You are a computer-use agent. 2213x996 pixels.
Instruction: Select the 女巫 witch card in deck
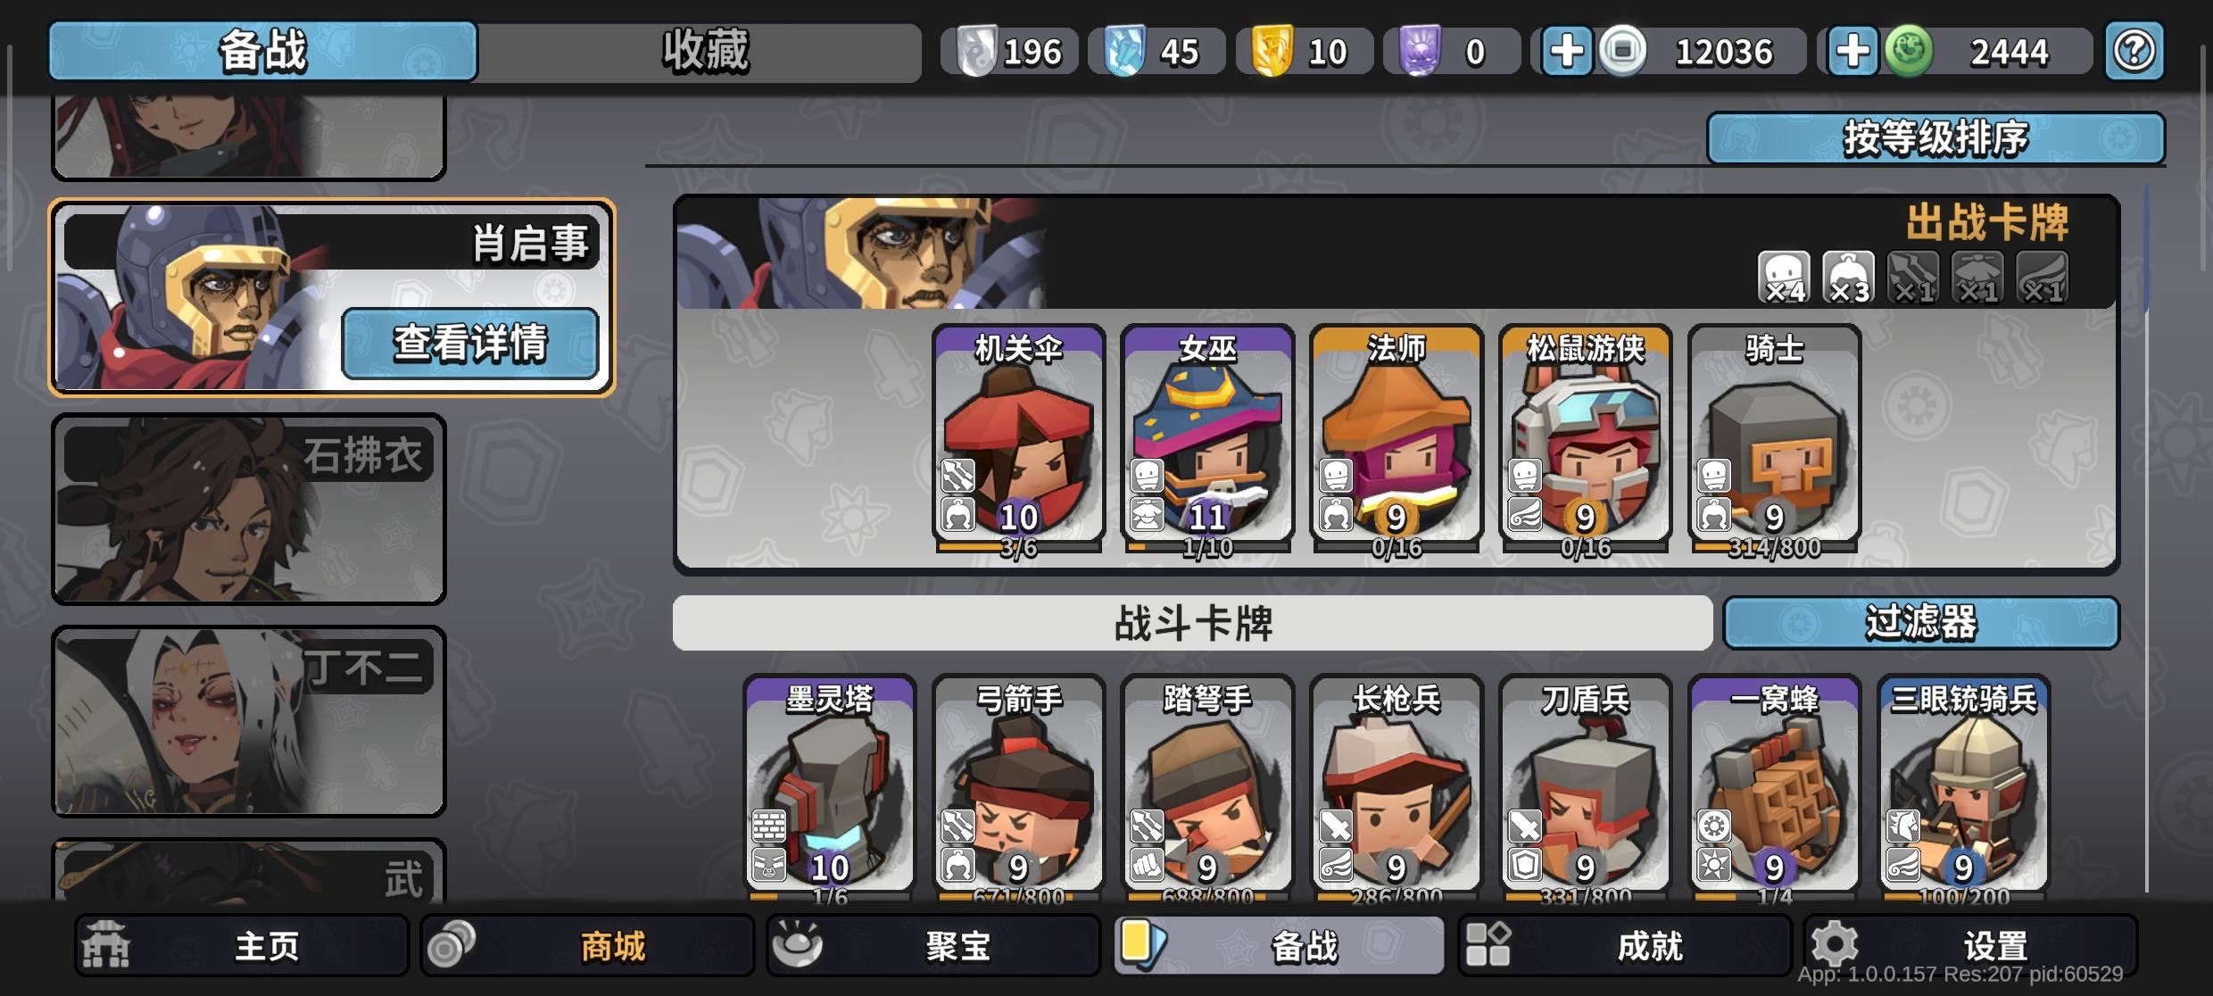pos(1207,438)
